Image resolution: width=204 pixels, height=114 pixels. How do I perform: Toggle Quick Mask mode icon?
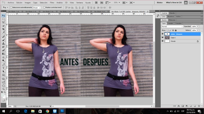[x=3, y=100]
